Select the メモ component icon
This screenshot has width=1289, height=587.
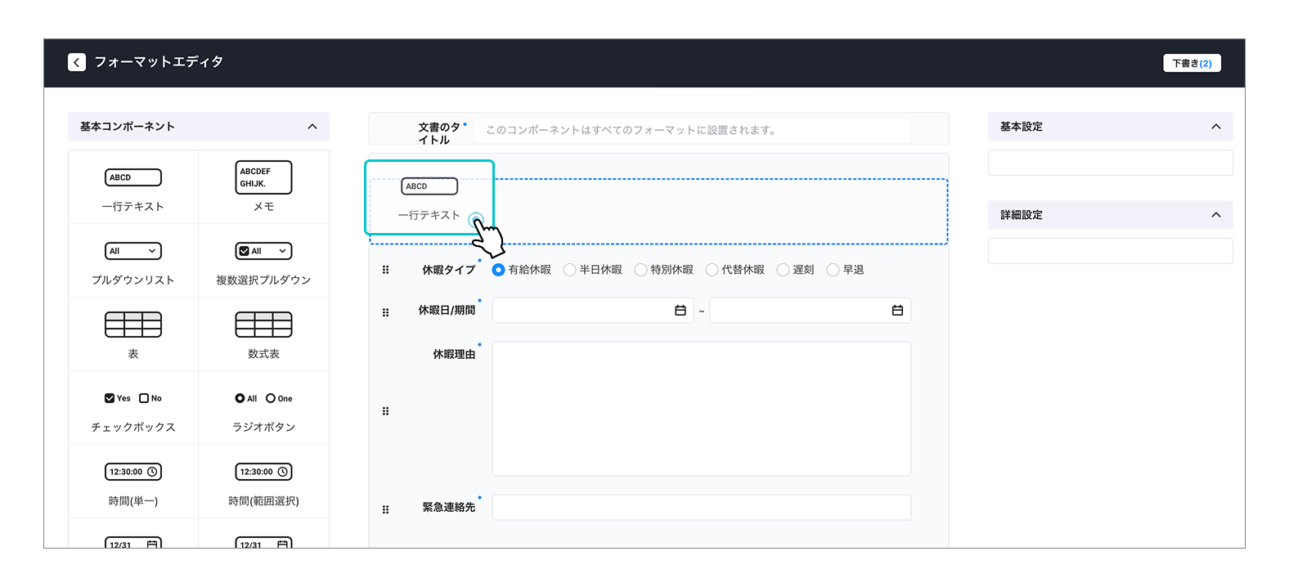(263, 177)
